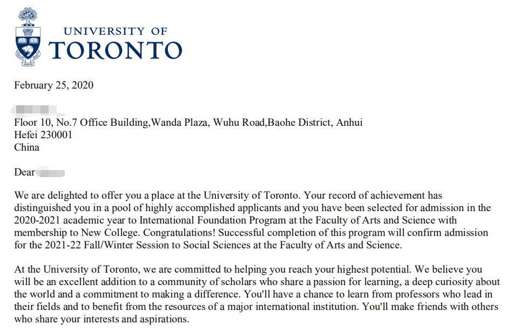This screenshot has height=331, width=512.
Task: Click the TORONTO wordmark in the header
Action: 116,51
